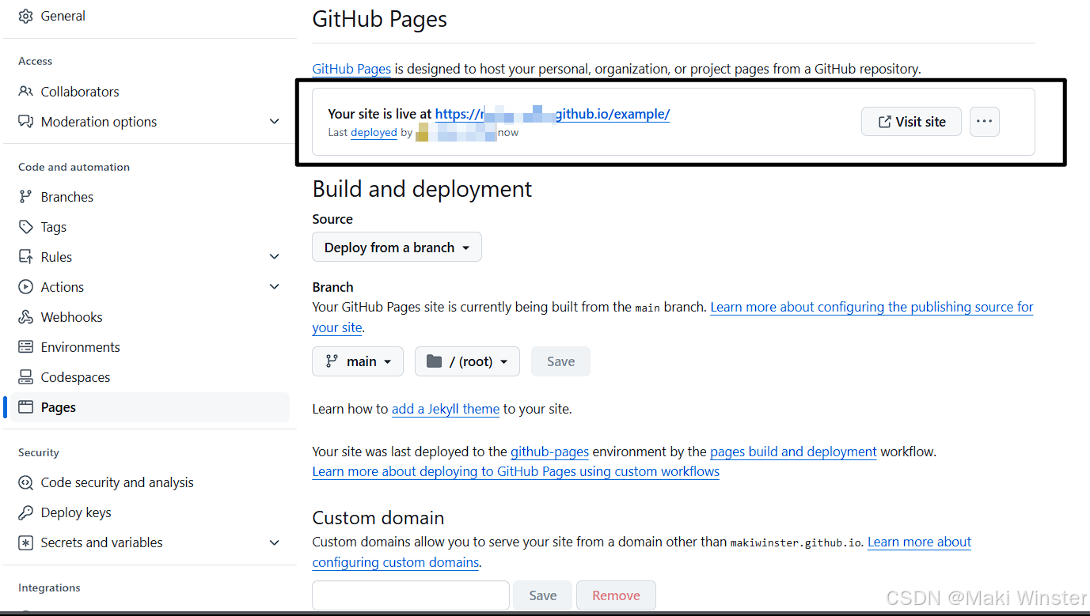The image size is (1090, 616).
Task: Click the Webhooks icon
Action: [26, 317]
